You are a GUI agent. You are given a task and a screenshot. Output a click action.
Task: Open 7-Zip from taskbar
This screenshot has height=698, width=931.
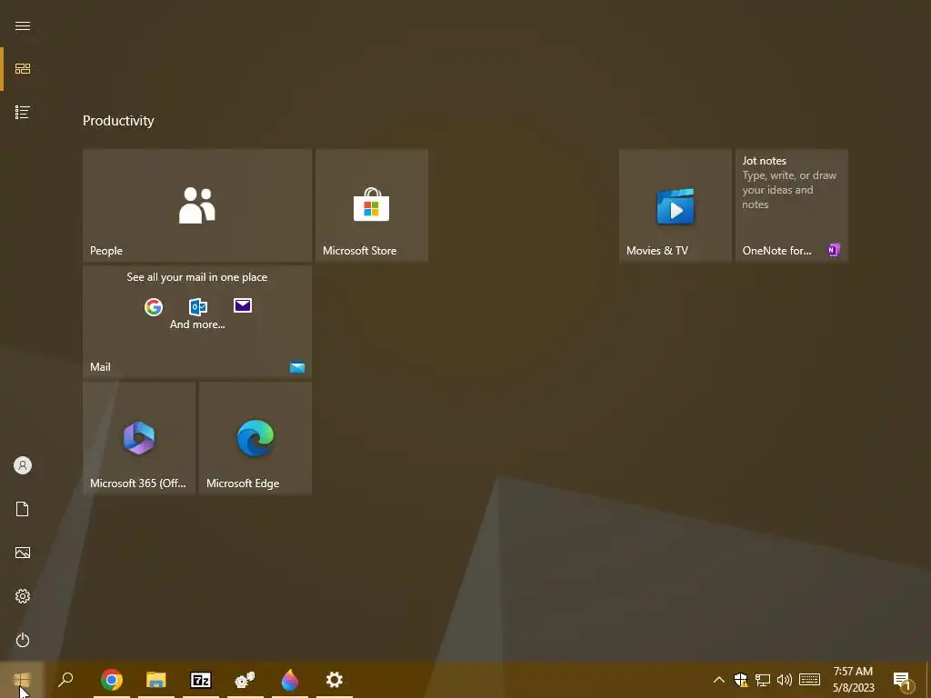point(201,680)
